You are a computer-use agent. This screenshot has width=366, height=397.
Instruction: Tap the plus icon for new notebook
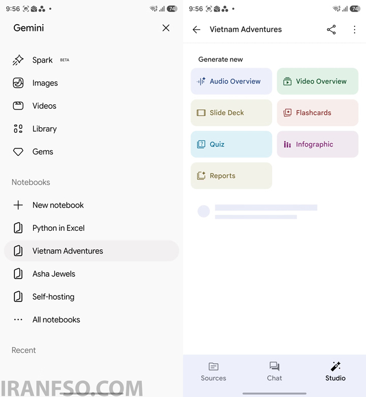coord(18,205)
